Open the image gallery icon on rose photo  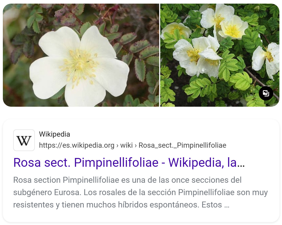click(266, 93)
